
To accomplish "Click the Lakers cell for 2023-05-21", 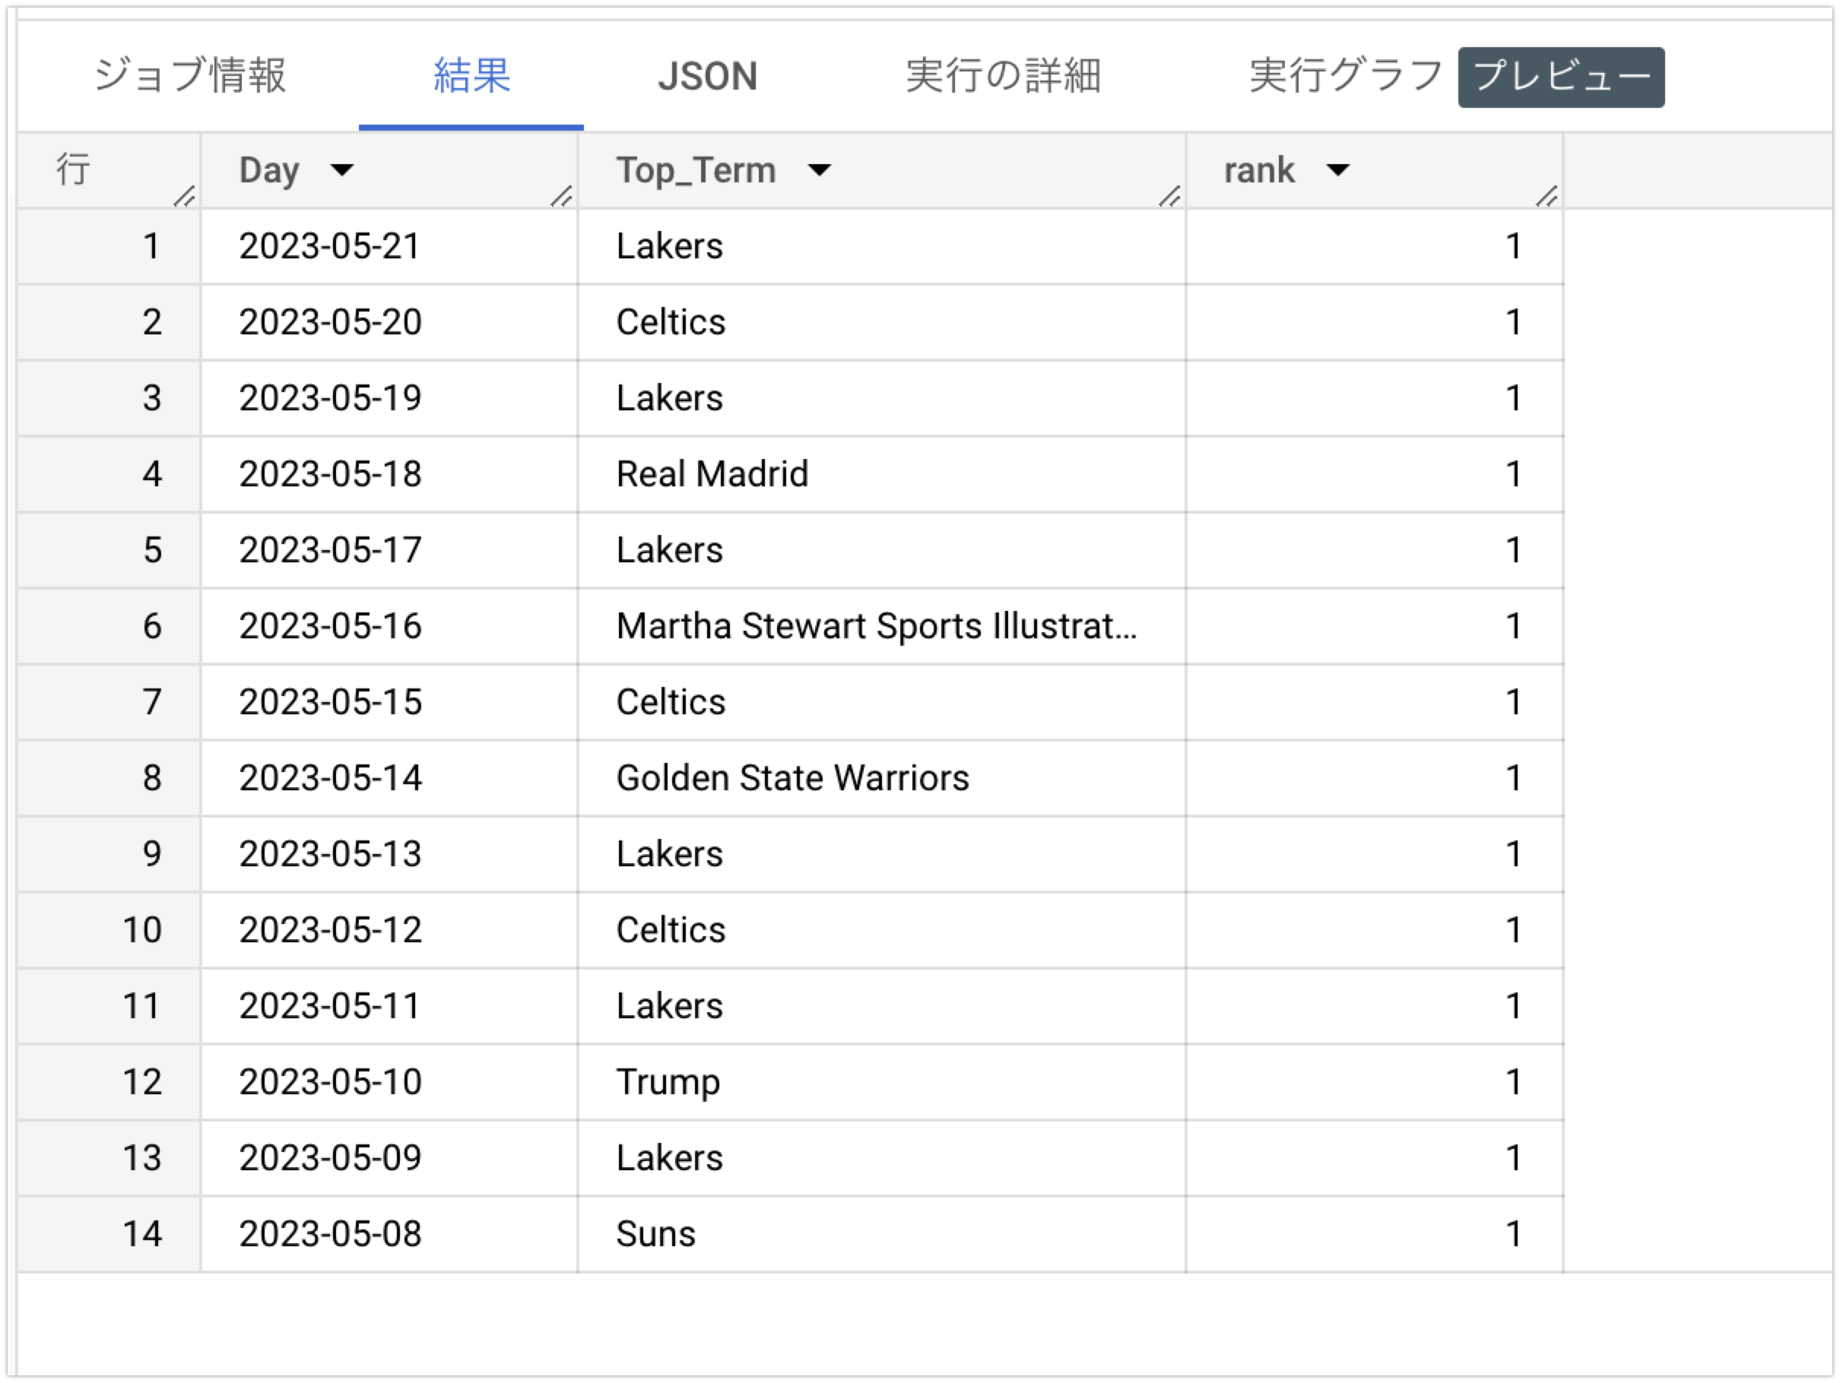I will [882, 246].
